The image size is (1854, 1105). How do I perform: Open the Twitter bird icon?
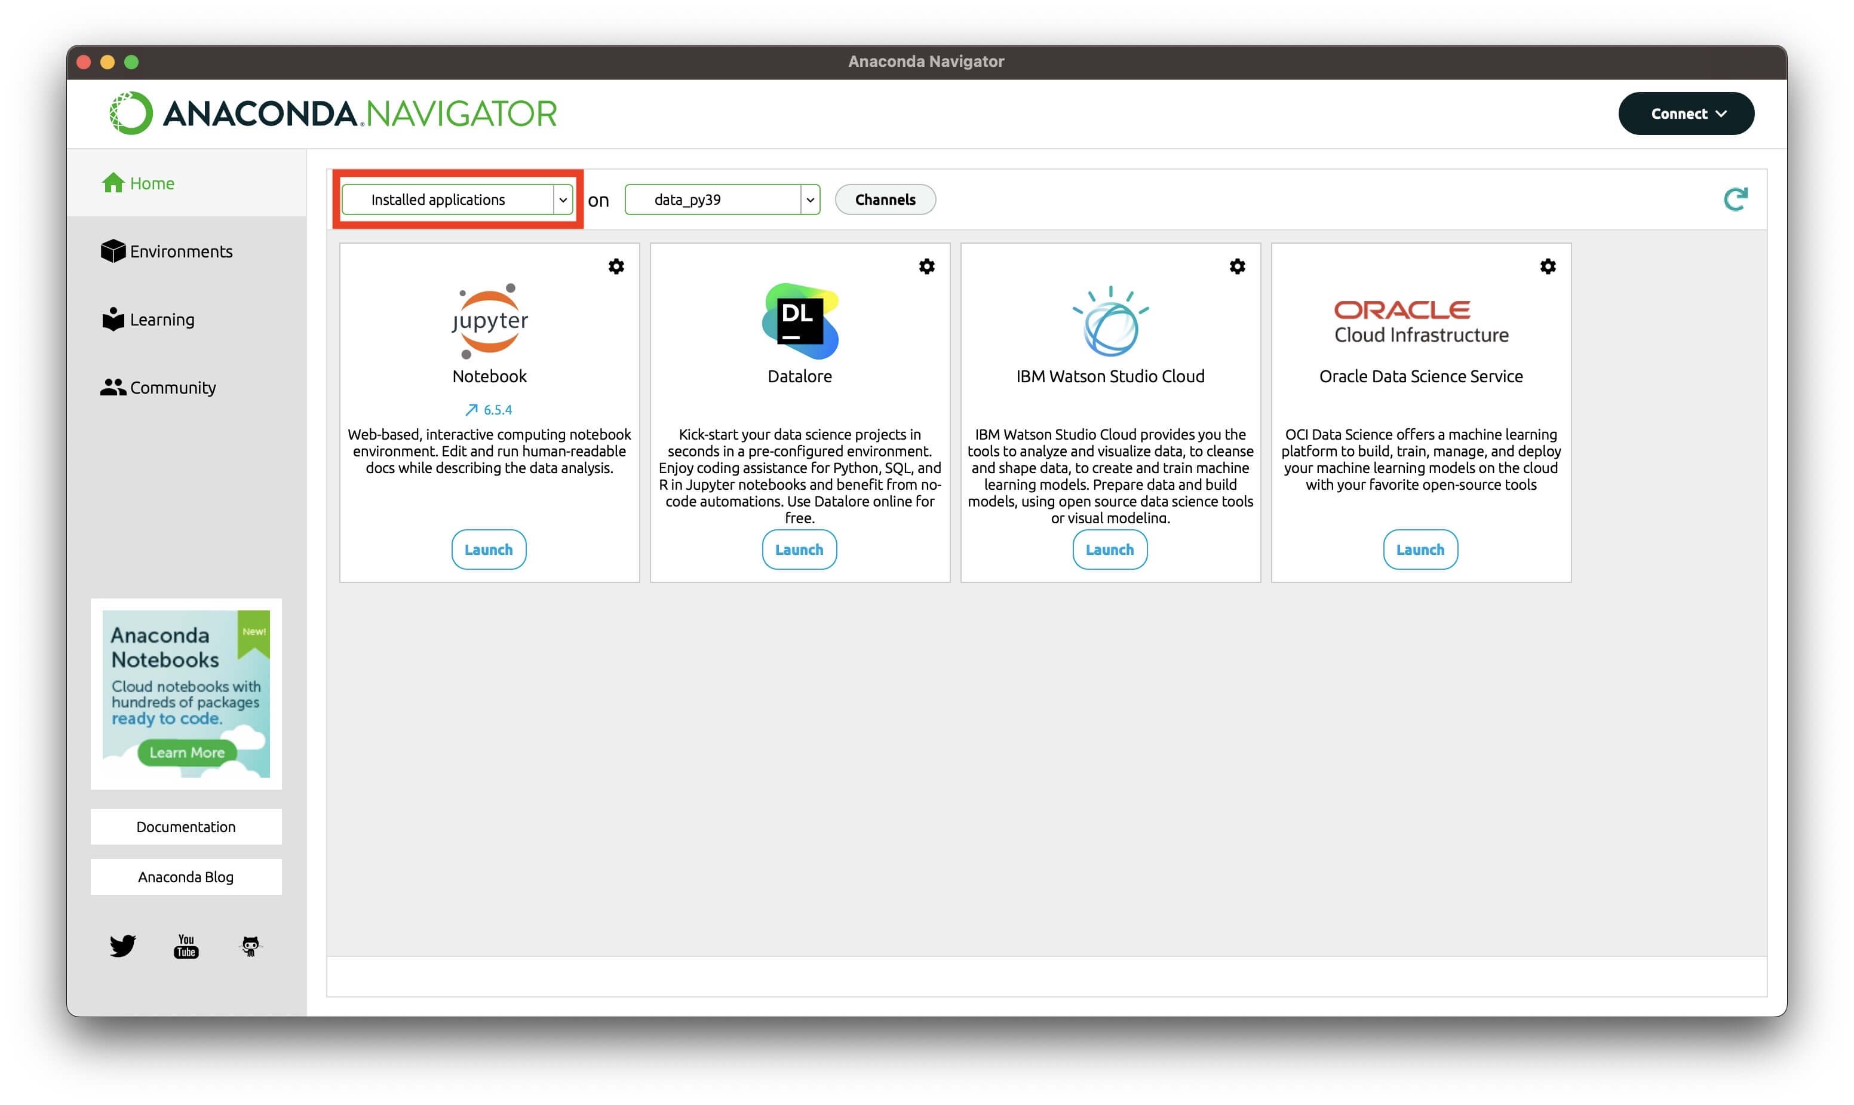click(123, 946)
